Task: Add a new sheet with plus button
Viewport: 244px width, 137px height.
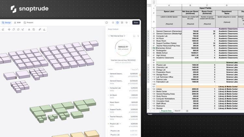Action: click(187, 111)
